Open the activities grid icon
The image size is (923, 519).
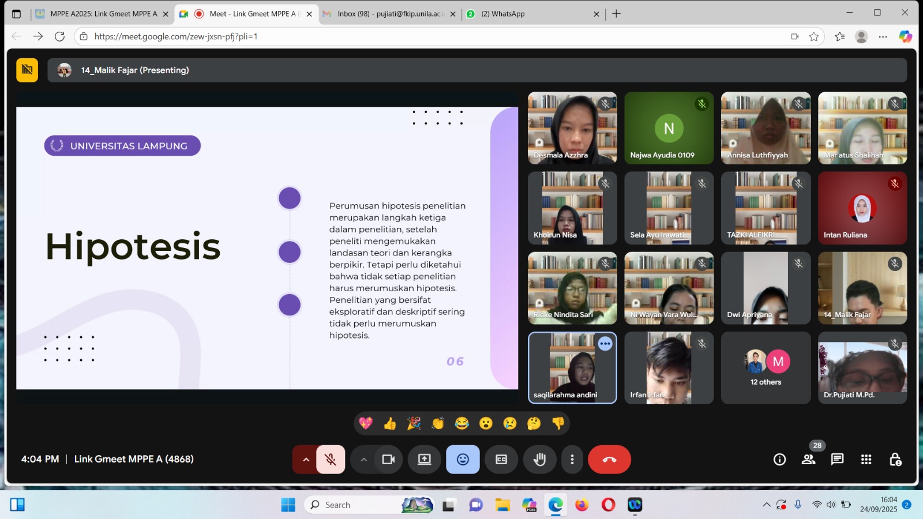866,460
